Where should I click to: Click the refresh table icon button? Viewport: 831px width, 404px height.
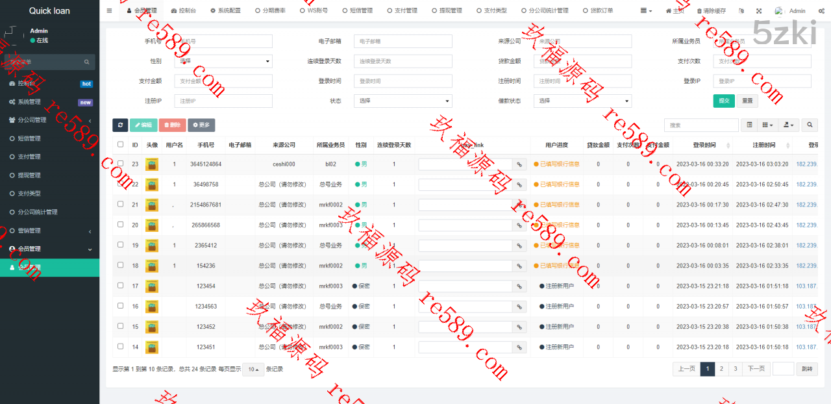coord(120,125)
